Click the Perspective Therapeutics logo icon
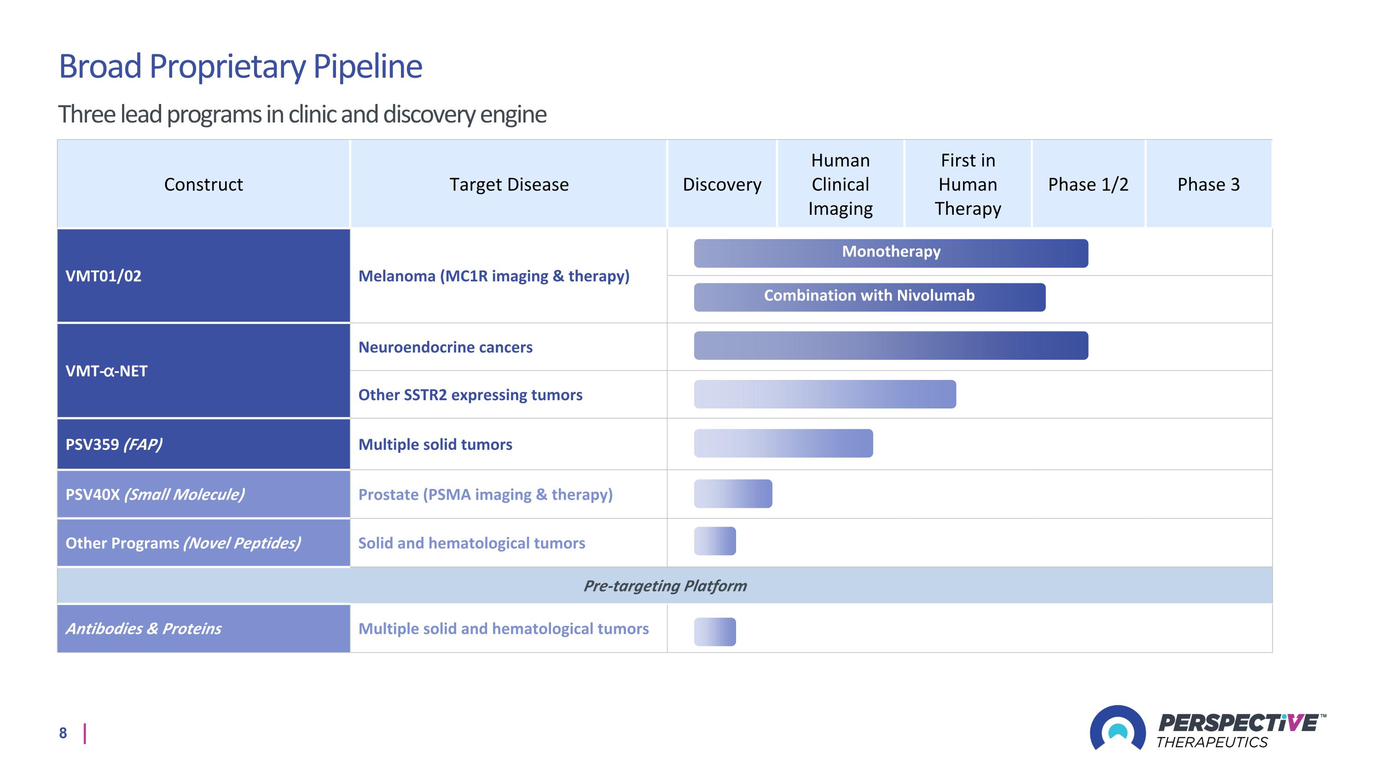The height and width of the screenshot is (776, 1381). coord(1118,728)
